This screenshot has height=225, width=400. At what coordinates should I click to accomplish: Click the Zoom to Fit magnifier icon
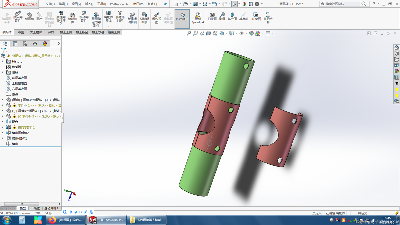pos(189,33)
